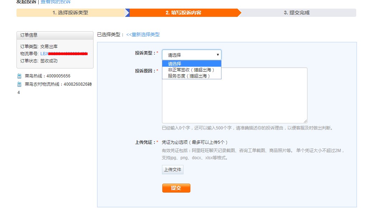
Task: Click the blue arrow between steps 1 and 2
Action: coord(127,13)
